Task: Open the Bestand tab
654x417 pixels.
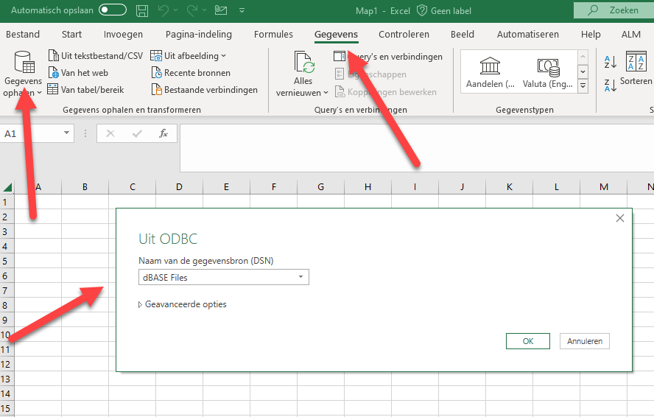Action: (23, 34)
